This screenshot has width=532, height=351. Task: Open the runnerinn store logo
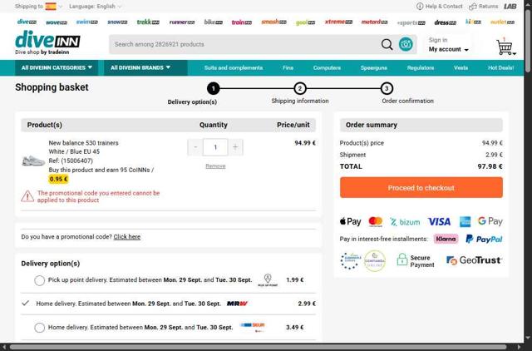point(182,22)
